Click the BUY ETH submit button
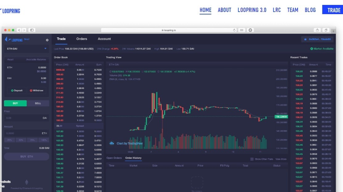This screenshot has height=192, width=343. 27,156
